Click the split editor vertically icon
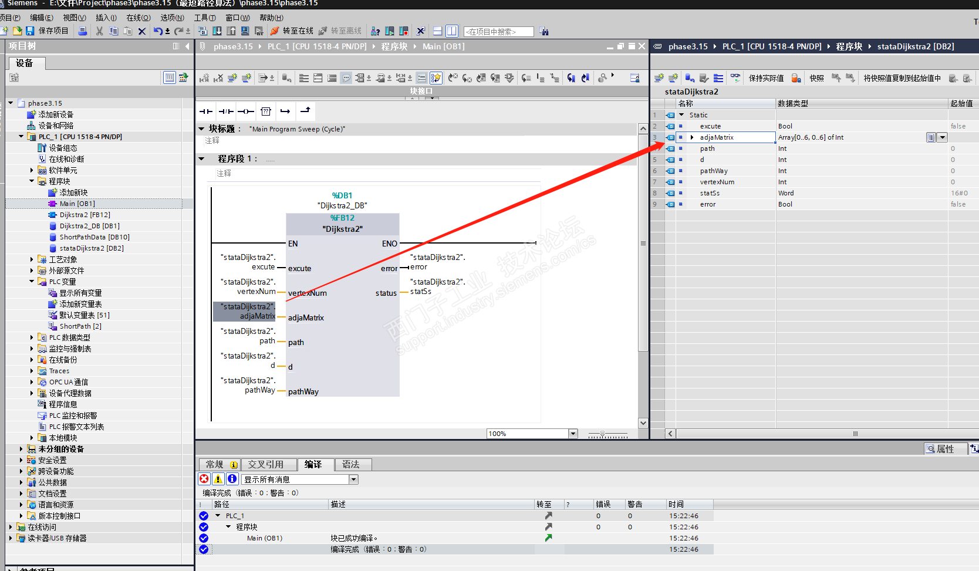 [452, 31]
